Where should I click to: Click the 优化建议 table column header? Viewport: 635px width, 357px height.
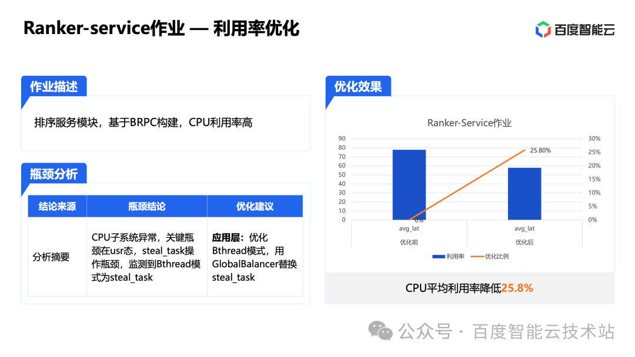(255, 206)
